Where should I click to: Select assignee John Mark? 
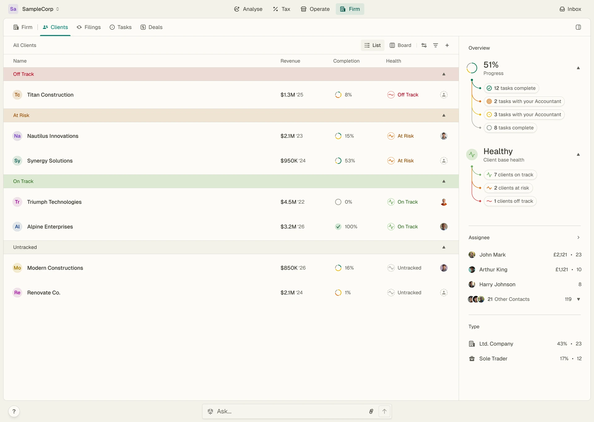coord(525,255)
